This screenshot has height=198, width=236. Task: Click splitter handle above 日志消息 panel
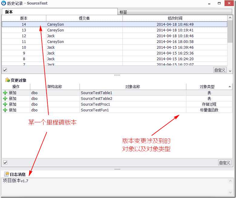(x=117, y=169)
